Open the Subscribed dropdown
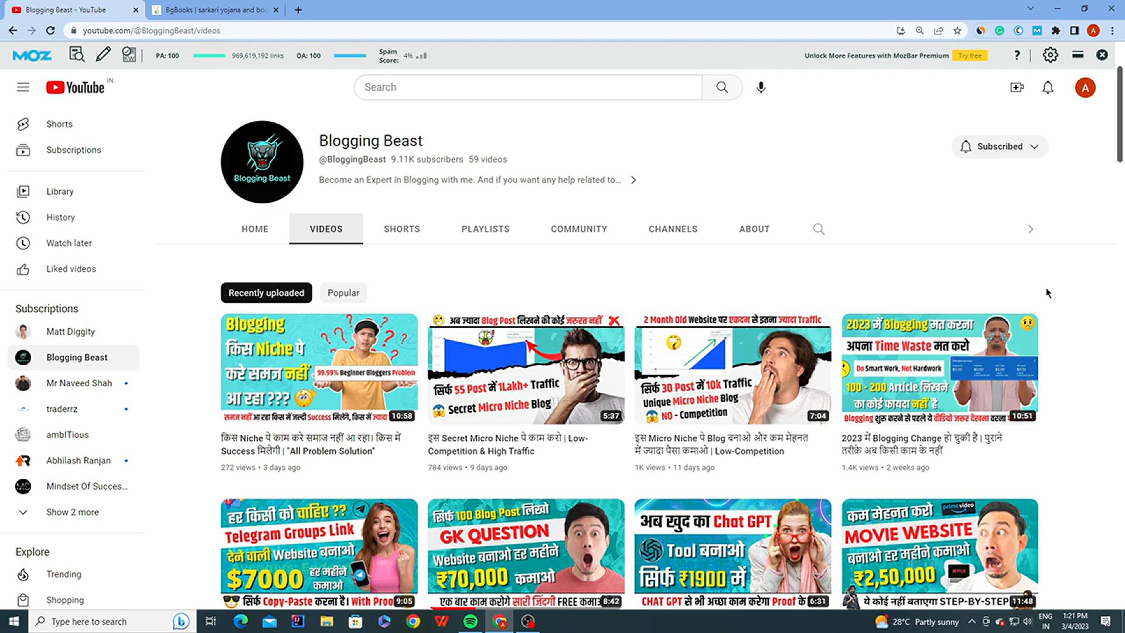1125x633 pixels. click(1000, 147)
